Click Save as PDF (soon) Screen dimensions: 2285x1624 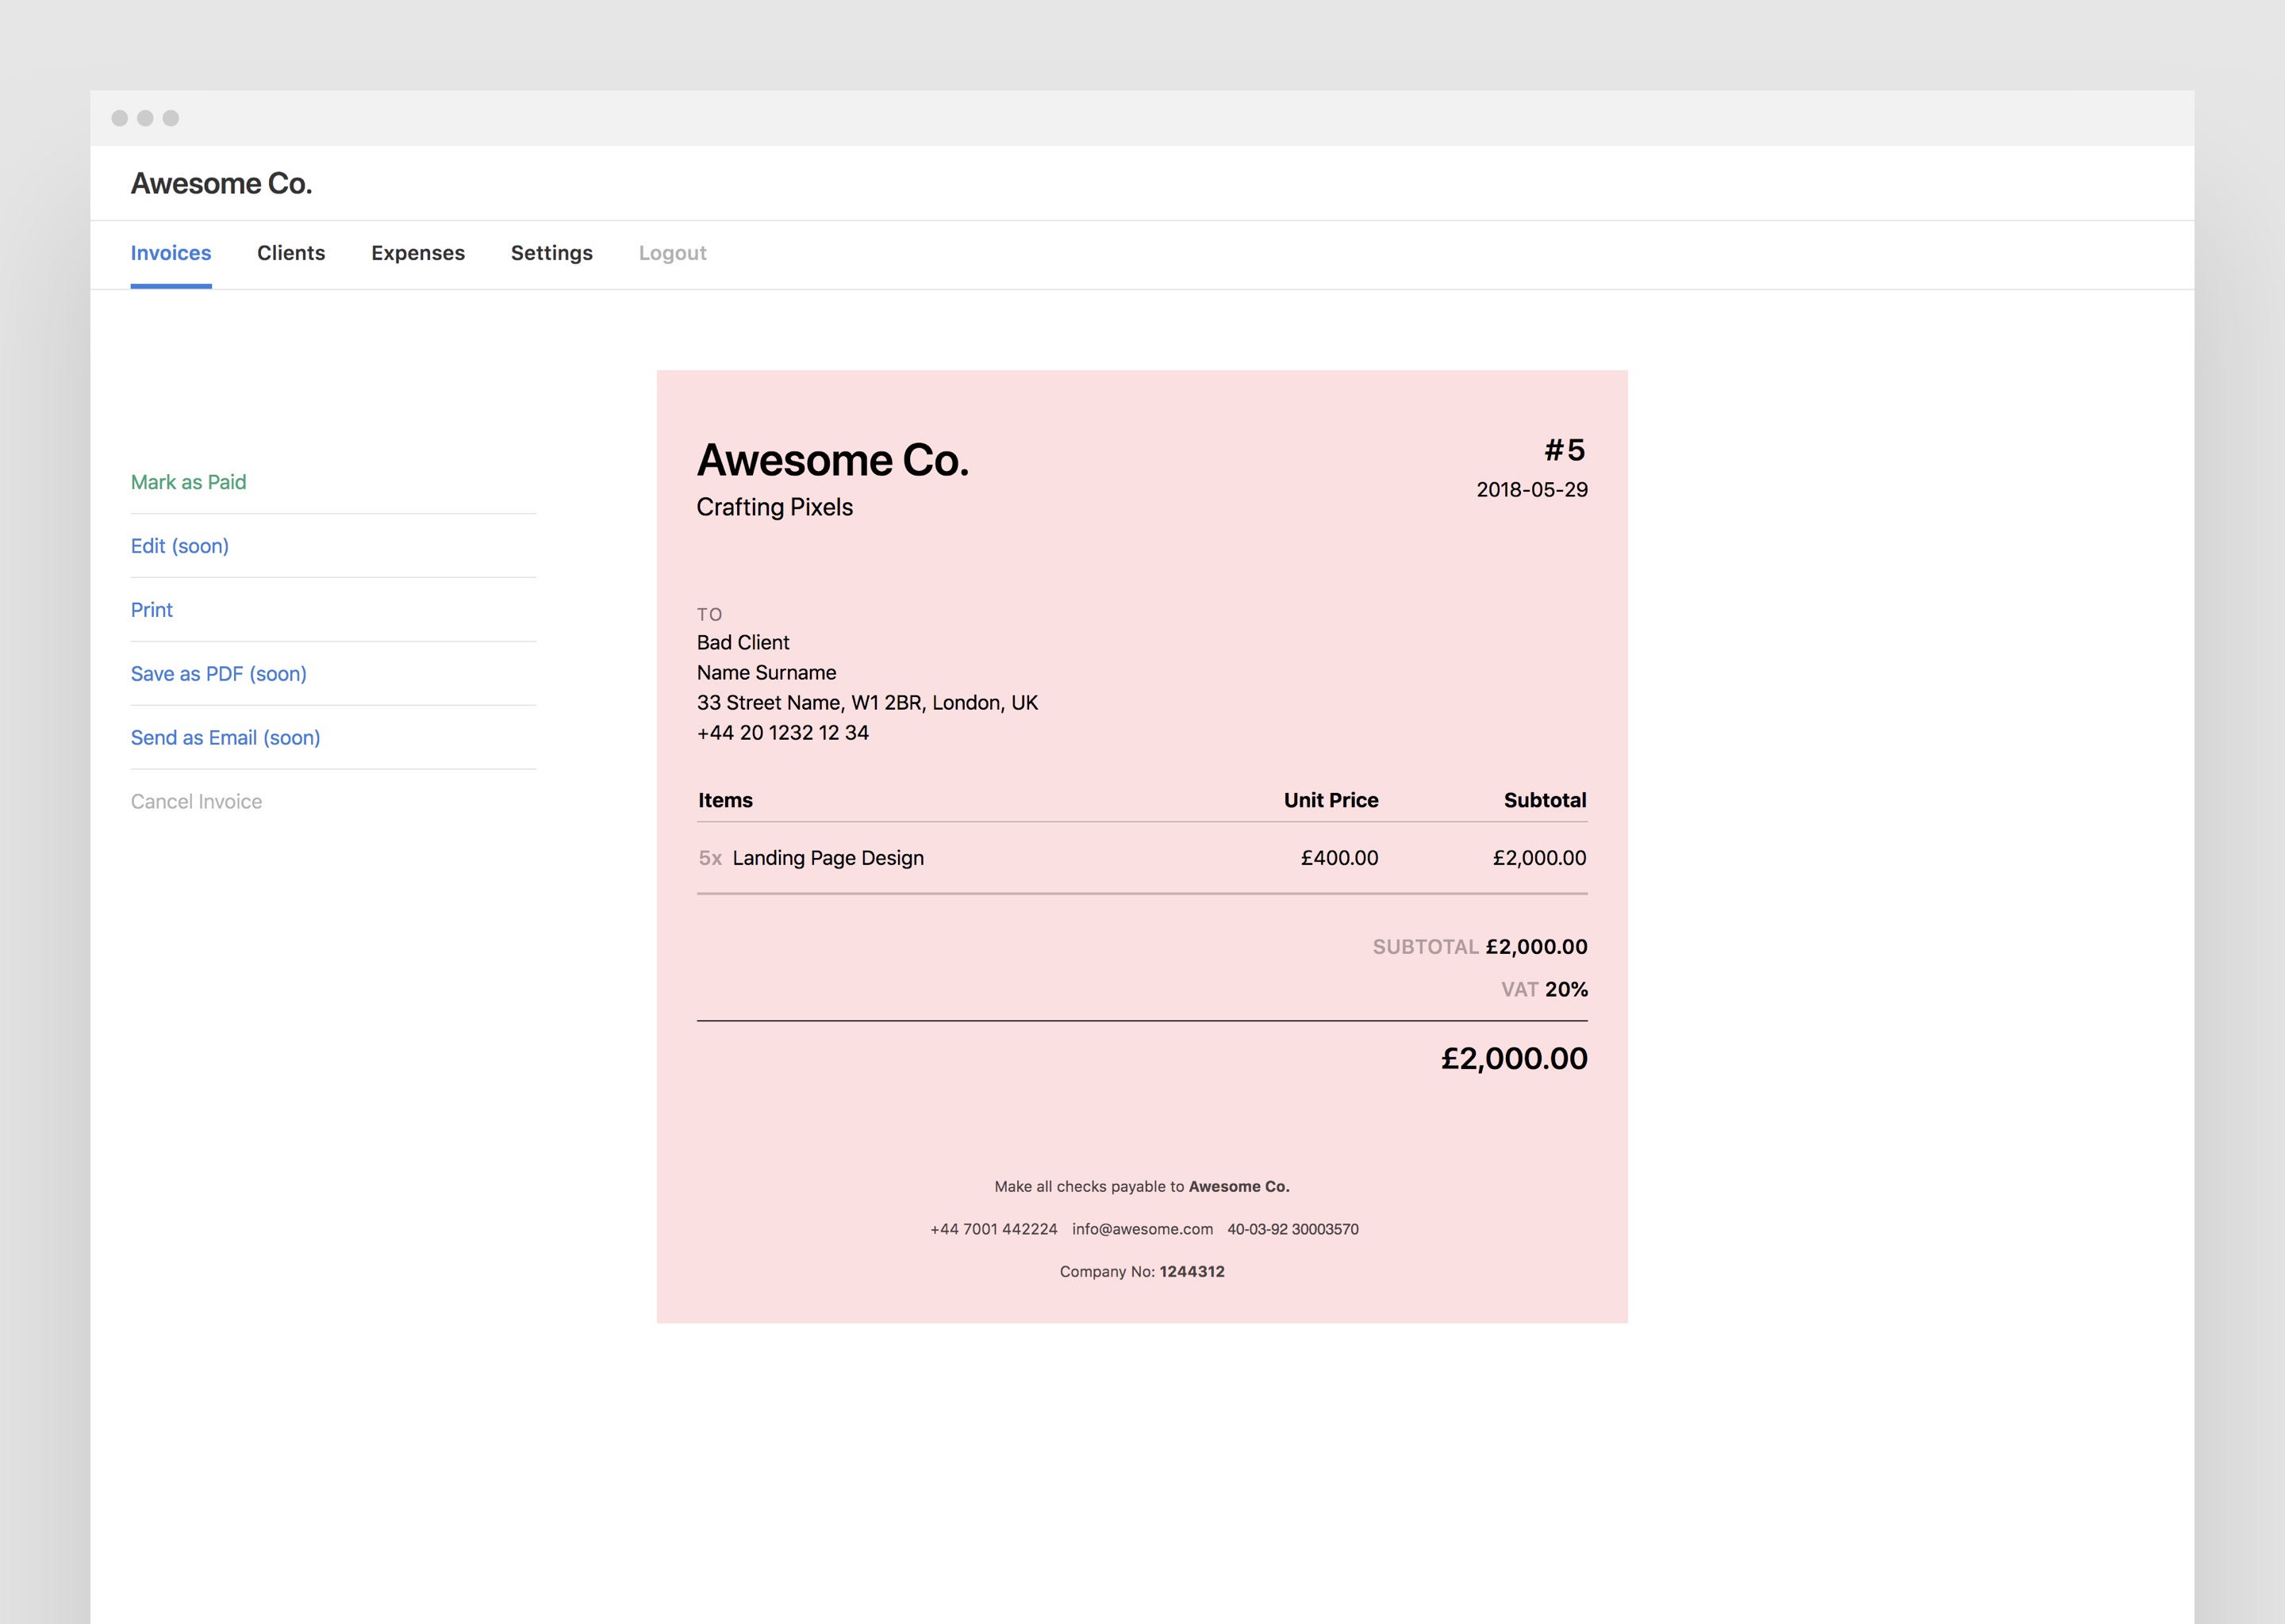219,674
